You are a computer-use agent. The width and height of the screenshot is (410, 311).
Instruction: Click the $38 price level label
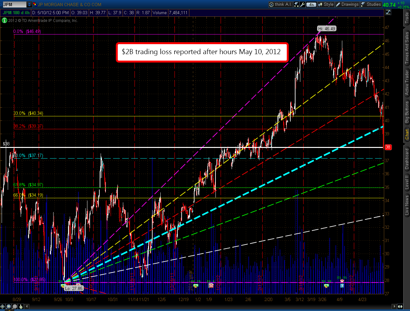[x=6, y=144]
